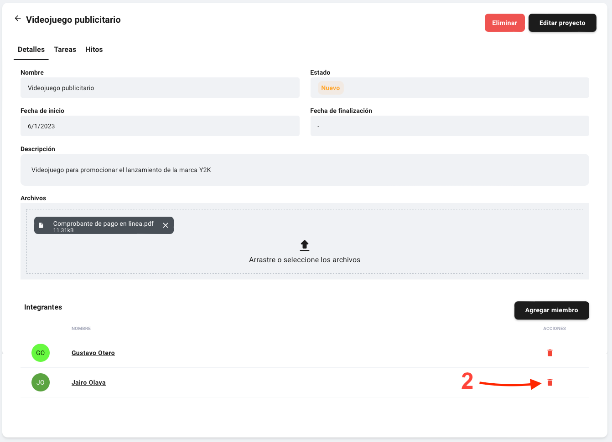Click the Fecha de inicio field
The width and height of the screenshot is (612, 442).
[160, 126]
